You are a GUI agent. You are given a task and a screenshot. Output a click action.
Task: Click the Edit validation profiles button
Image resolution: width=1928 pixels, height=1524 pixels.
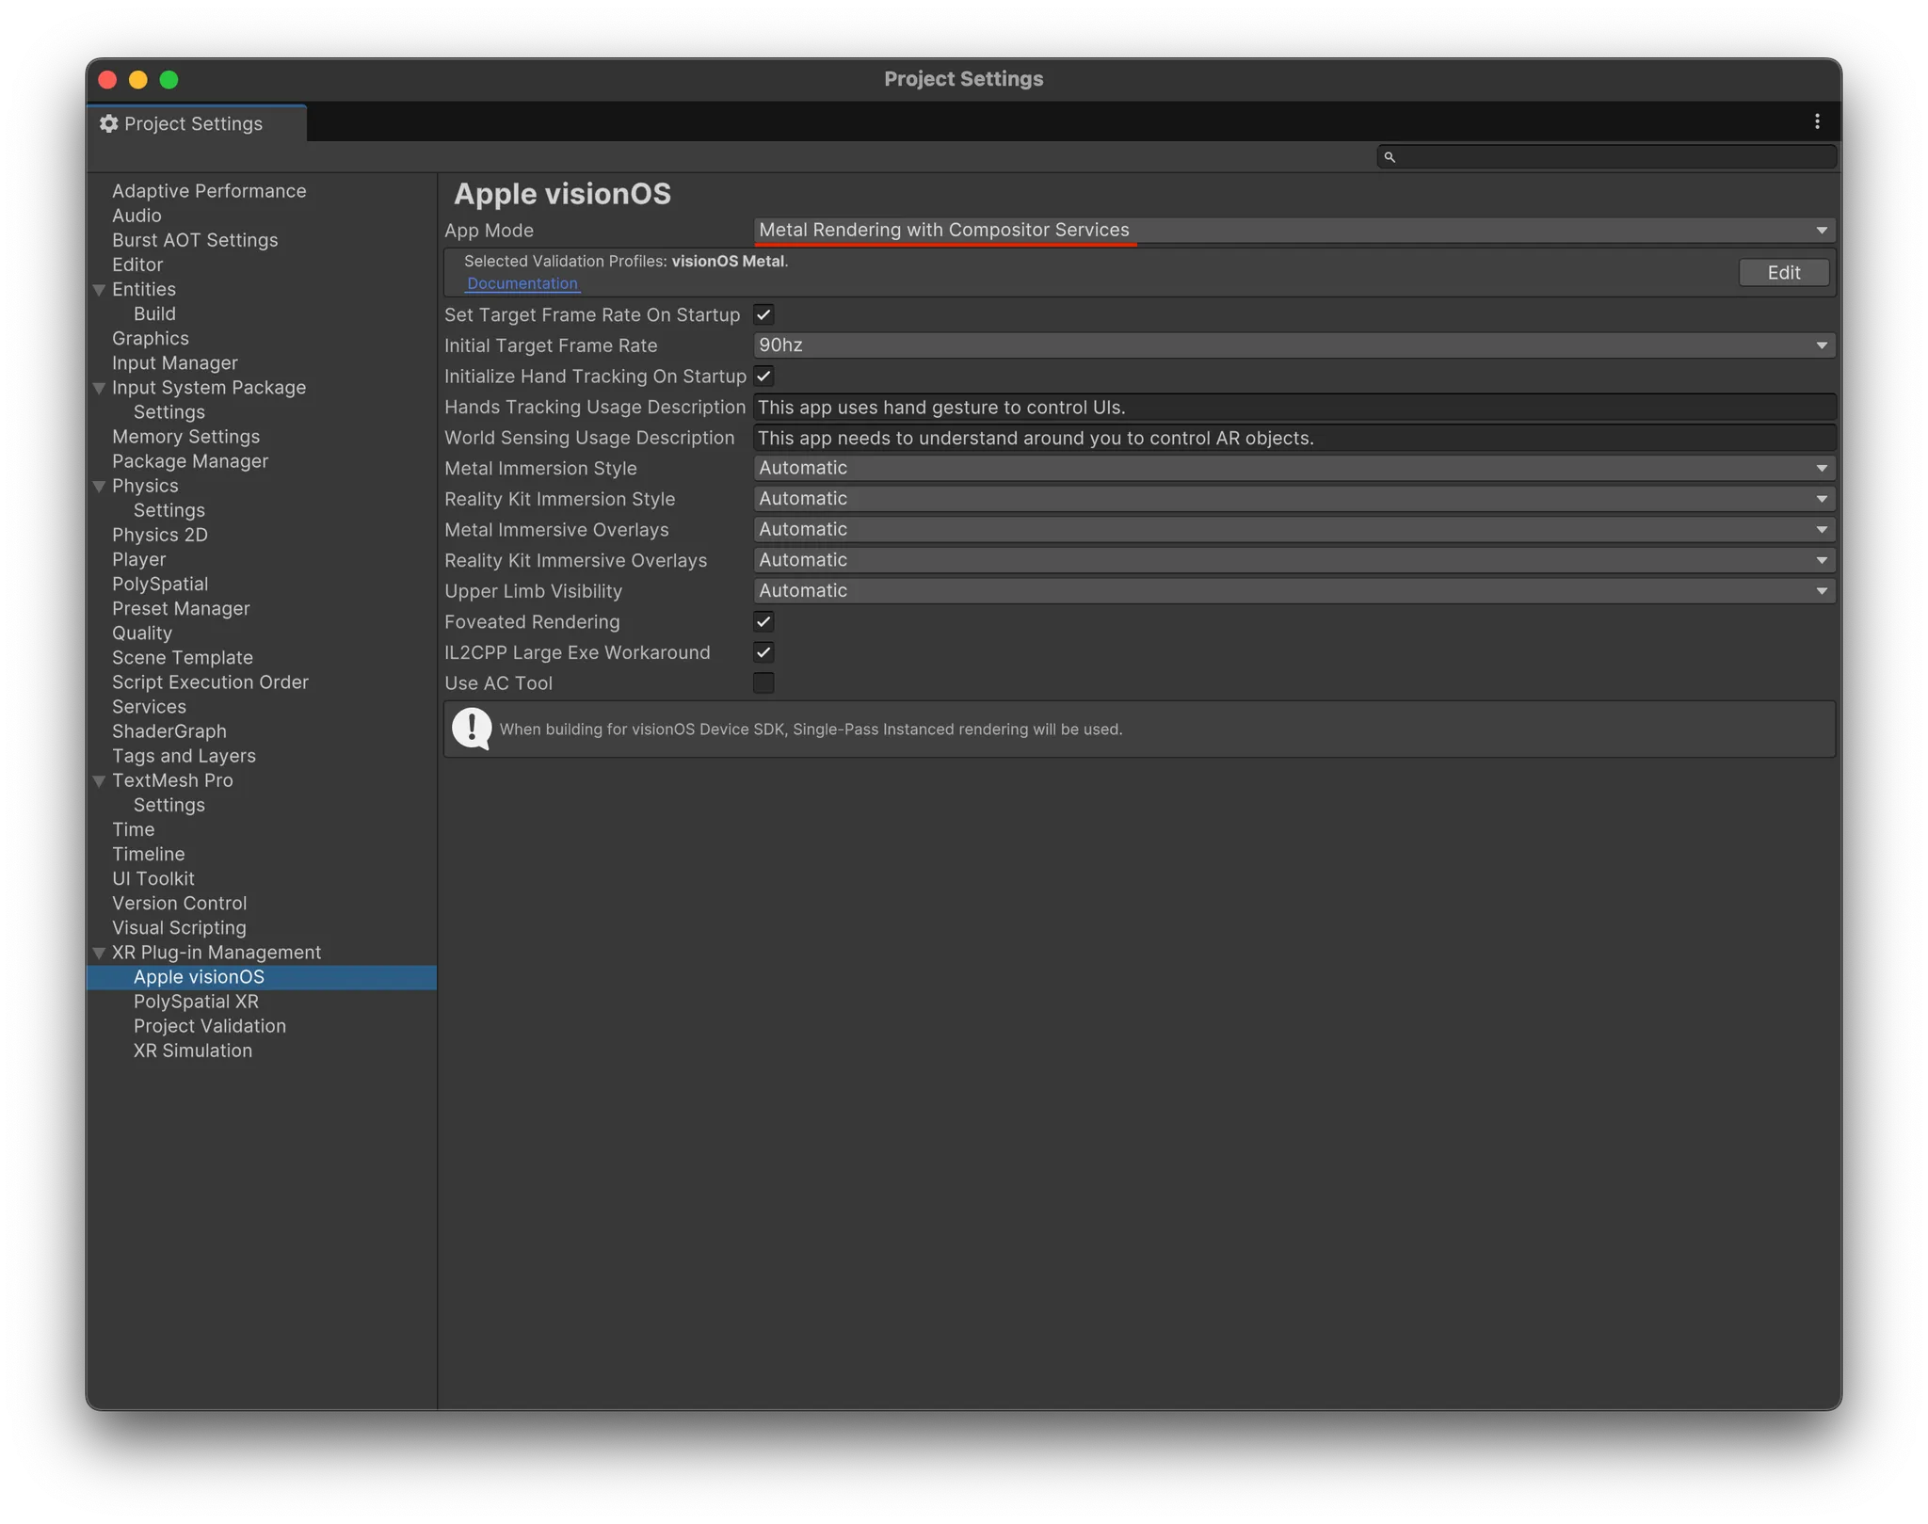point(1782,273)
